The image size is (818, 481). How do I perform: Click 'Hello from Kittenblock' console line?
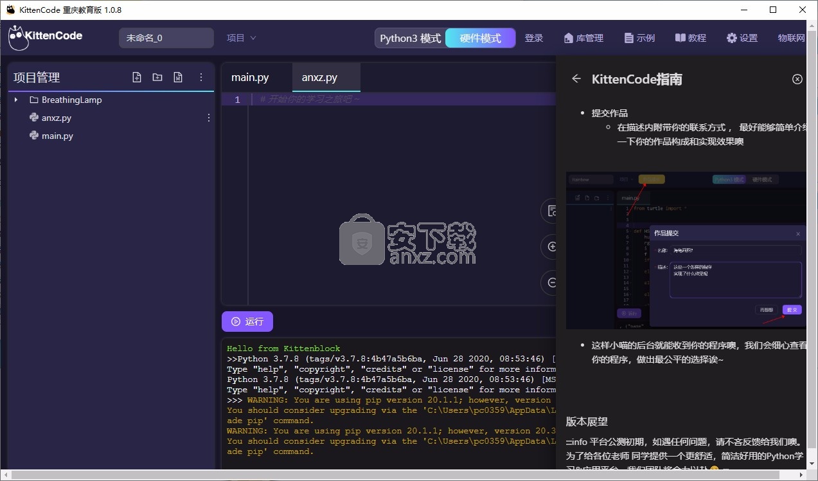284,349
